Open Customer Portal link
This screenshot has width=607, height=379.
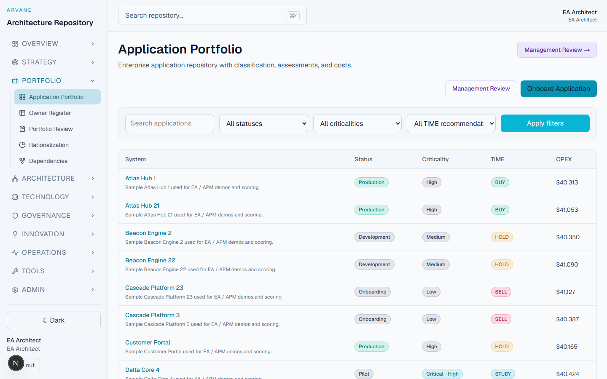(148, 342)
